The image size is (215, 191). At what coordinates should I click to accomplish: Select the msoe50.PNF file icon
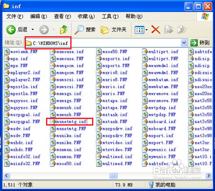(x=99, y=52)
